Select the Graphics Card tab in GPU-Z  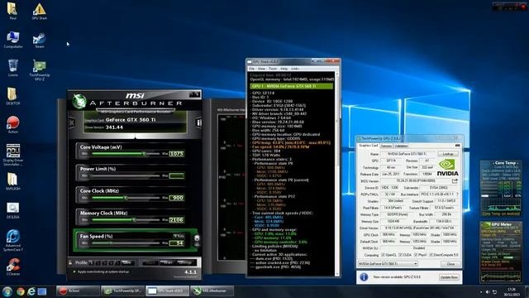pos(369,146)
